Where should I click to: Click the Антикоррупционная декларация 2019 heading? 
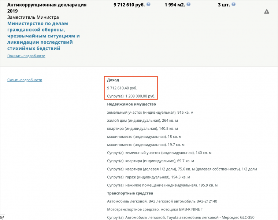pos(47,8)
